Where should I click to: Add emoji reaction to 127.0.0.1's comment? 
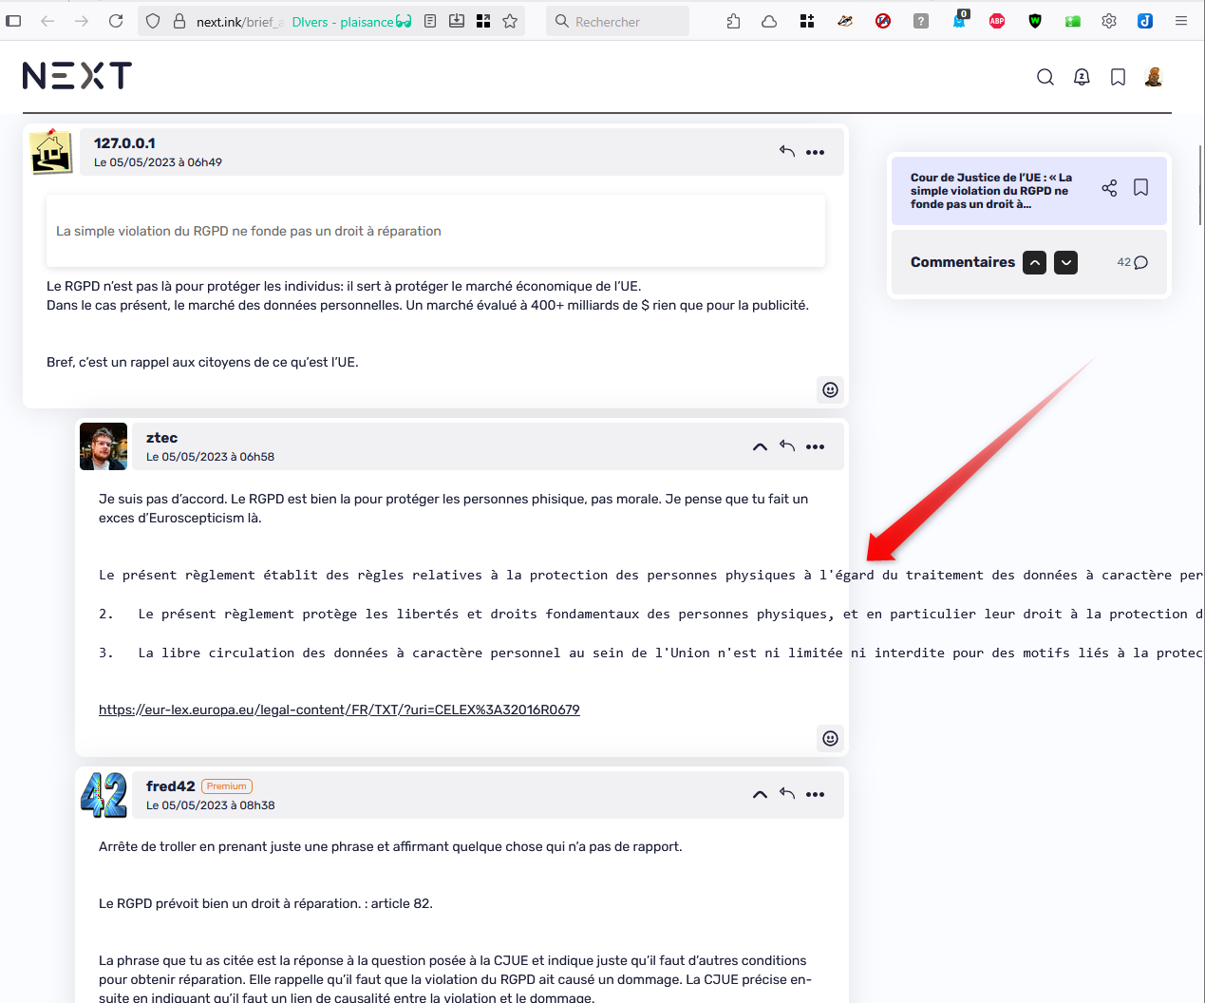[x=830, y=389]
